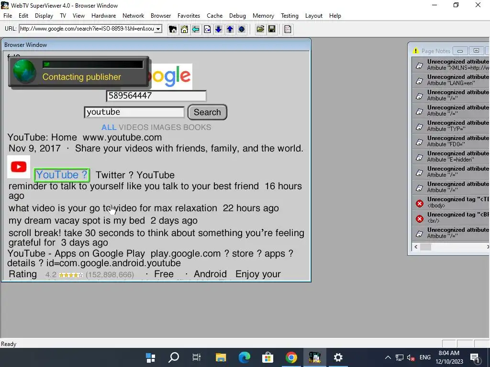The height and width of the screenshot is (367, 490).
Task: Click the note icon for E=hidden attribute
Action: click(x=419, y=157)
